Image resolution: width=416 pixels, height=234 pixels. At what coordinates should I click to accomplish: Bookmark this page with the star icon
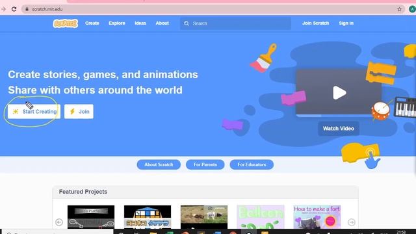399,9
